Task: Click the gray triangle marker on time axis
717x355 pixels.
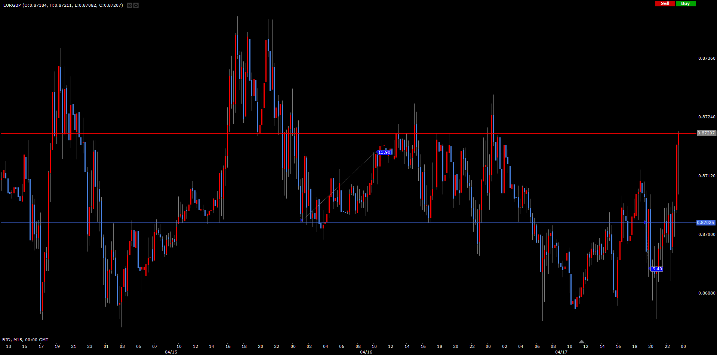Action: click(582, 342)
